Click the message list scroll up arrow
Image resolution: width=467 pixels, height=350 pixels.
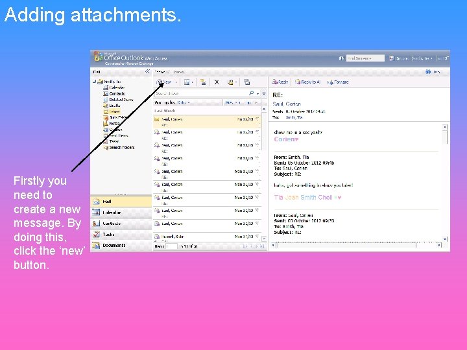264,110
